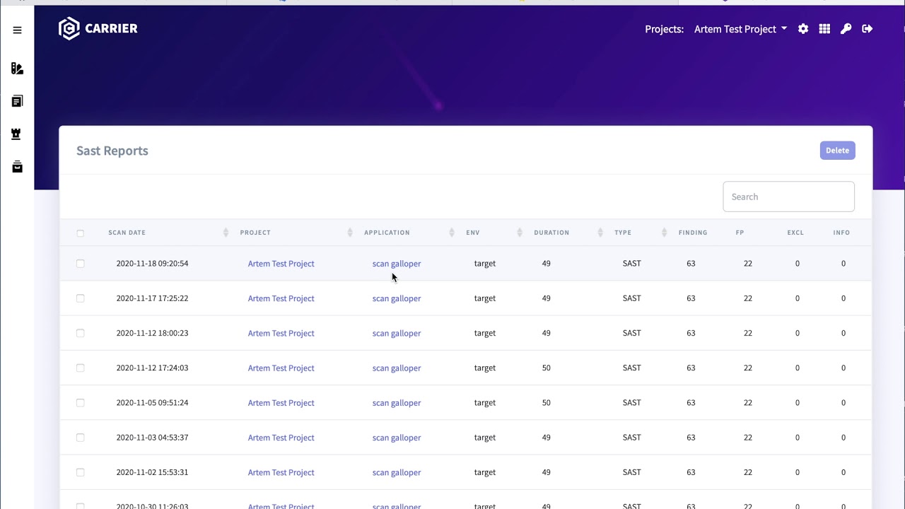The image size is (905, 509).
Task: Select scan date 2020-11-18 09:20:54
Action: (152, 264)
